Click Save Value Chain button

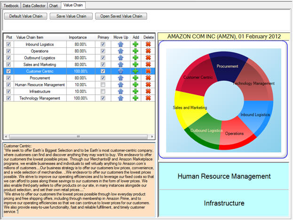pos(71,16)
